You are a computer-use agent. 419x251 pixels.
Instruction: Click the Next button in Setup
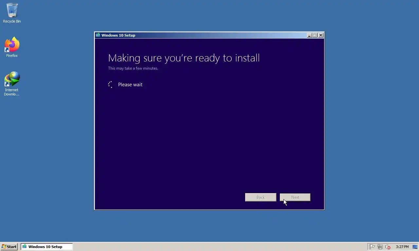295,197
